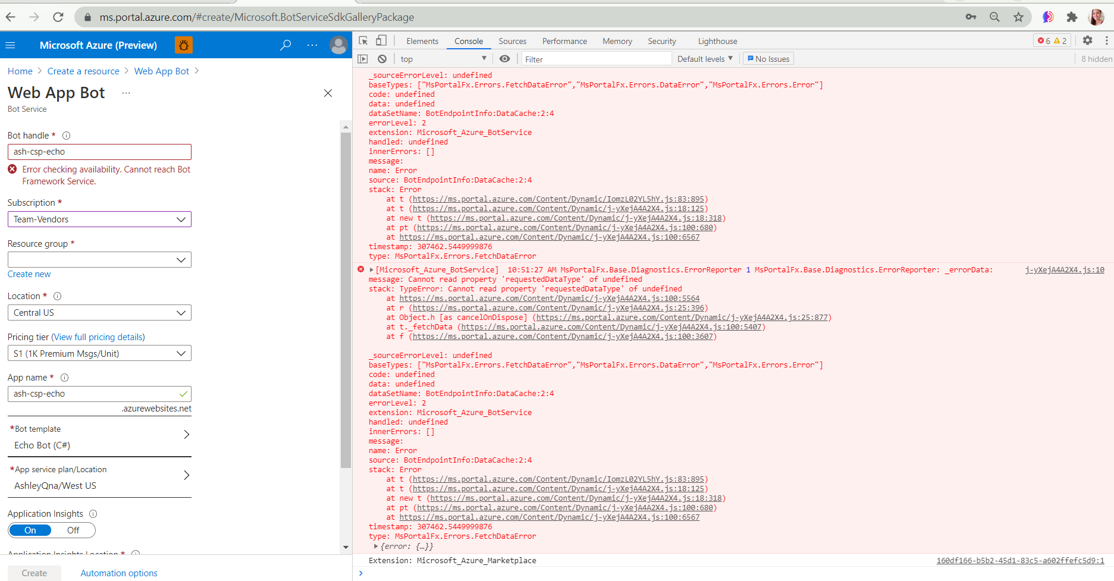Viewport: 1114px width, 581px height.
Task: Toggle the device emulation toolbar icon
Action: [x=381, y=39]
